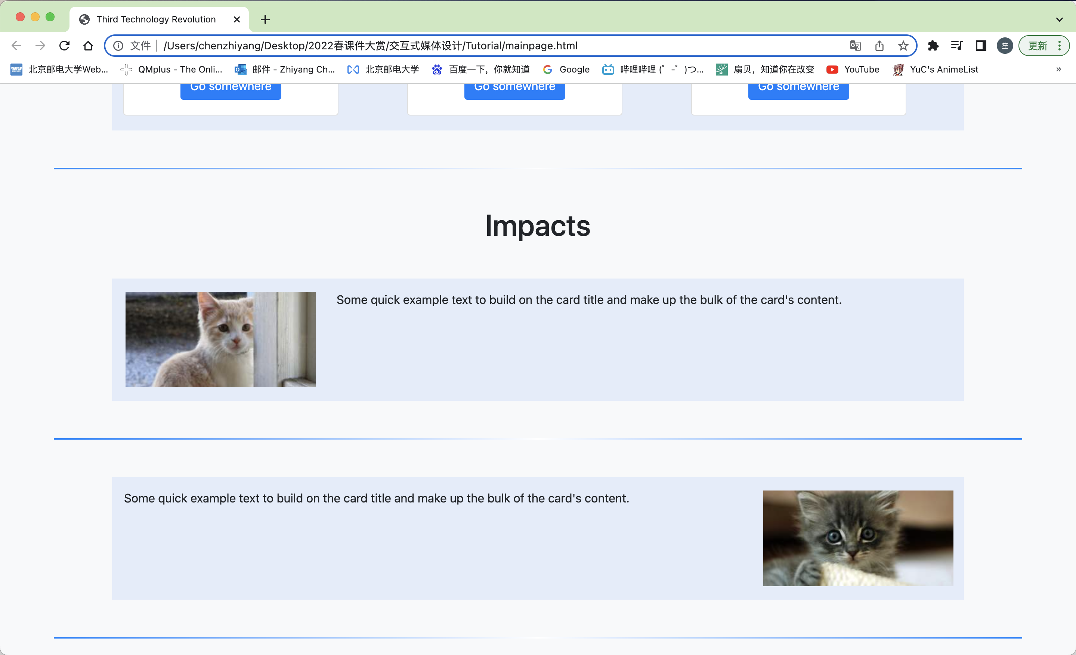Go to the browser home page

pos(88,46)
